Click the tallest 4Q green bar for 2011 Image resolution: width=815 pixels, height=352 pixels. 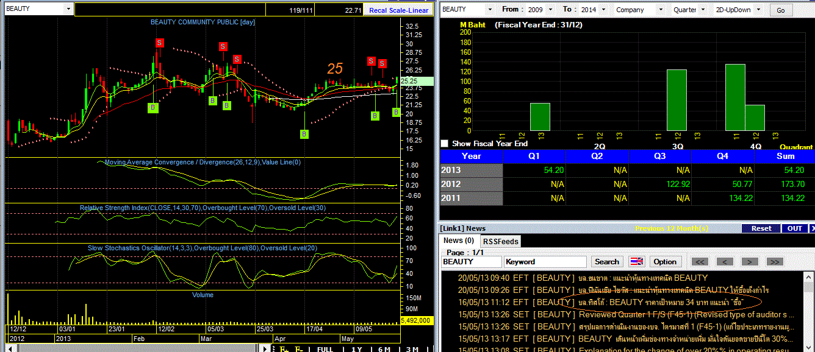pos(734,97)
